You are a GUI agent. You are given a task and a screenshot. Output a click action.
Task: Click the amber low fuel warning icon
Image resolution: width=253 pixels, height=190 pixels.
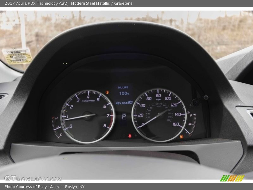(182, 137)
